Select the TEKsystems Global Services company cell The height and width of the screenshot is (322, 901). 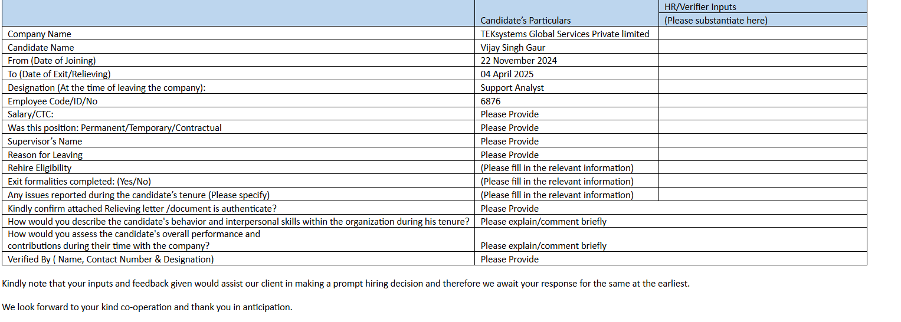tap(565, 34)
